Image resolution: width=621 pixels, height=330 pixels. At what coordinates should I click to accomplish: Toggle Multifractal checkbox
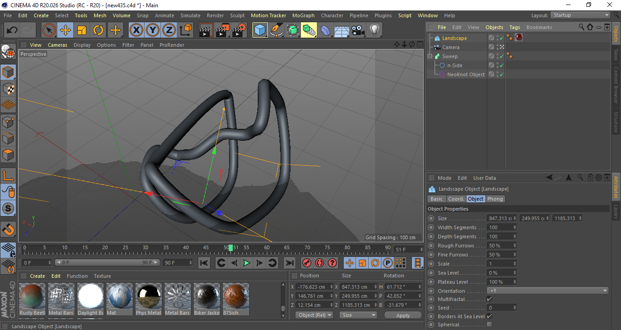(x=489, y=299)
